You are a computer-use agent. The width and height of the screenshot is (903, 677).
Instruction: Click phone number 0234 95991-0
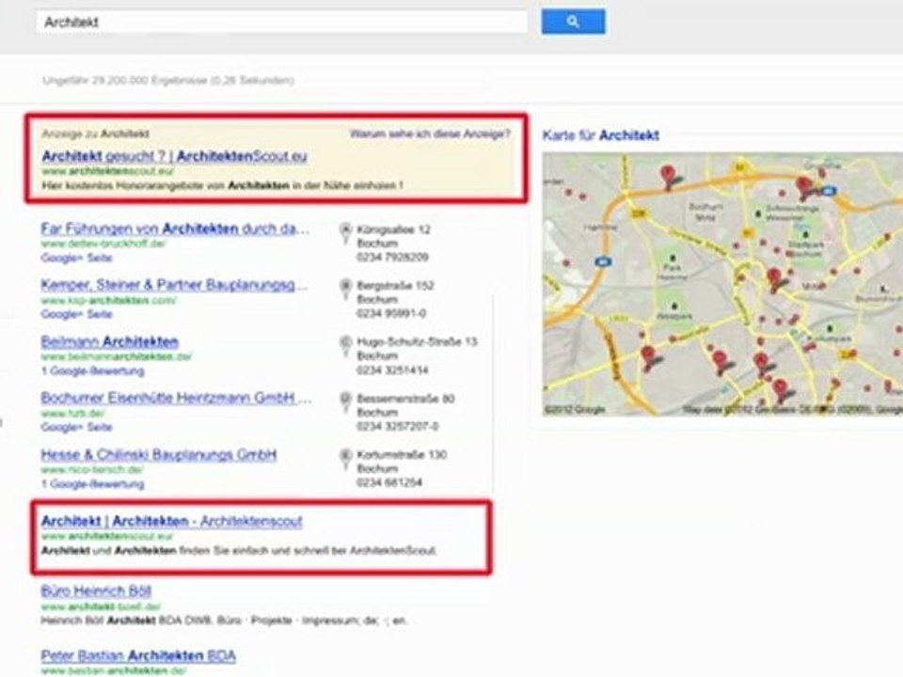391,314
